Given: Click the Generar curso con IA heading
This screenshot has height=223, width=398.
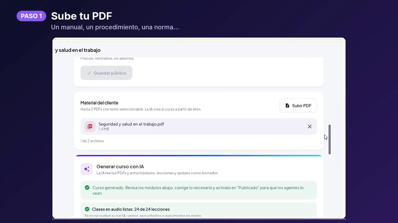Looking at the screenshot, I should coord(120,167).
